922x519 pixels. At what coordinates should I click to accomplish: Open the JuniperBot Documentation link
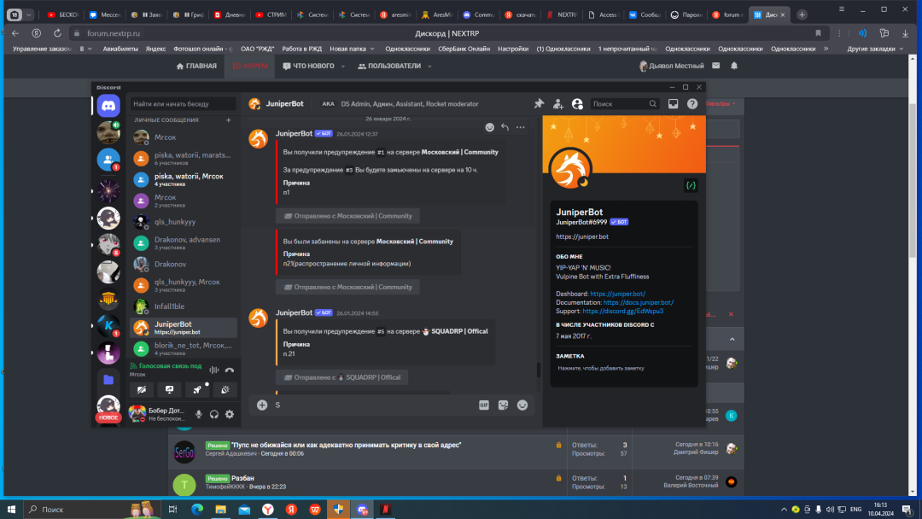638,303
